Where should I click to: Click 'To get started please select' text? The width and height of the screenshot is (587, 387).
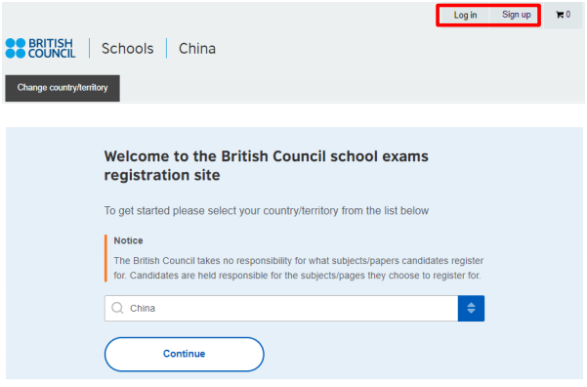click(x=267, y=211)
